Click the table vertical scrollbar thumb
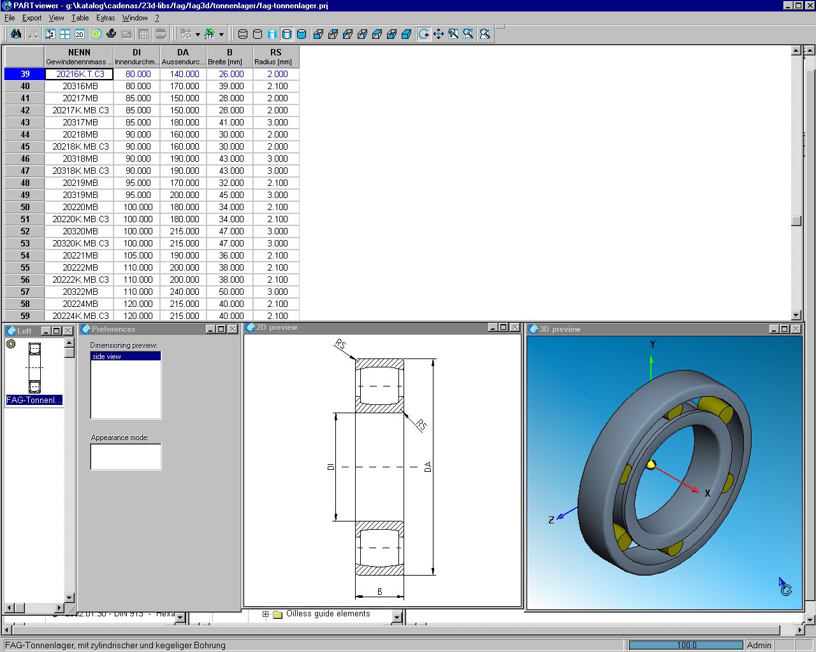 (796, 220)
